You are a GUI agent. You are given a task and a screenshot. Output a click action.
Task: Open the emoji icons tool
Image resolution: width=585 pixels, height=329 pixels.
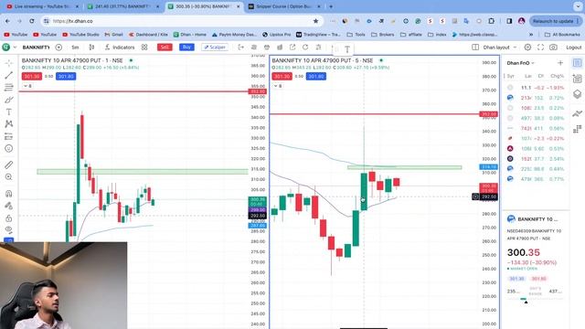point(8,148)
